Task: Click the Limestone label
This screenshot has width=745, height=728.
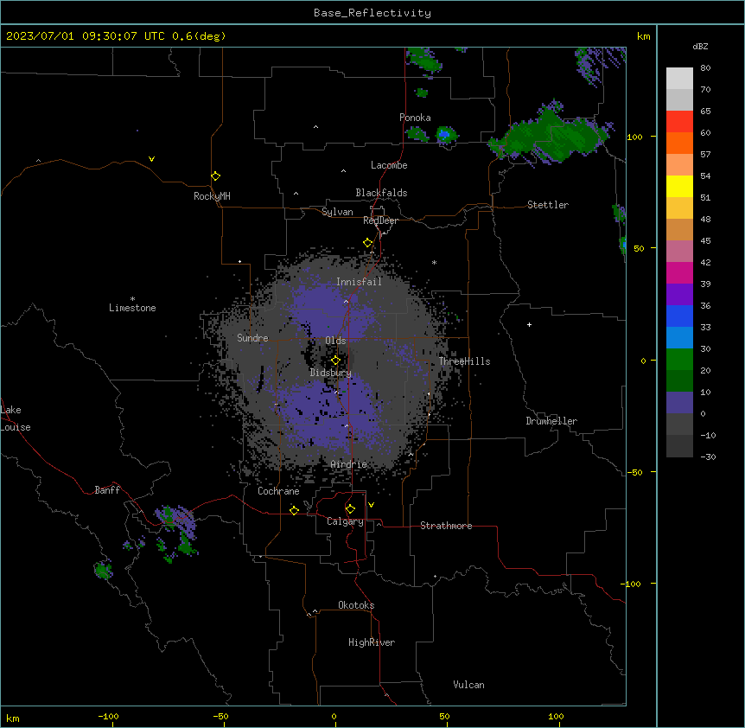Action: [132, 308]
